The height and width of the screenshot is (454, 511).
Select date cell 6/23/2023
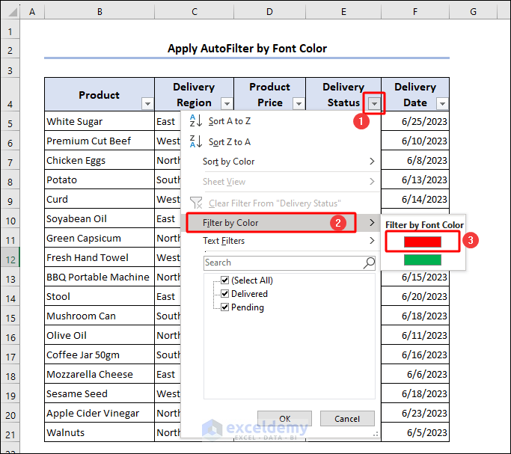pyautogui.click(x=415, y=413)
